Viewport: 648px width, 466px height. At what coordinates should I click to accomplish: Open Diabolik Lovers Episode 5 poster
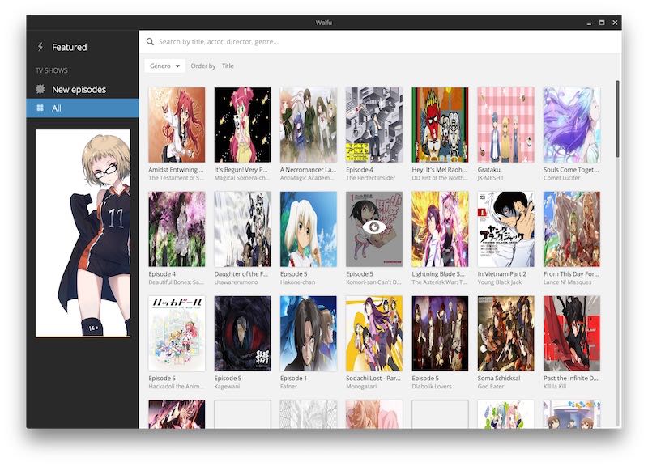(x=440, y=333)
